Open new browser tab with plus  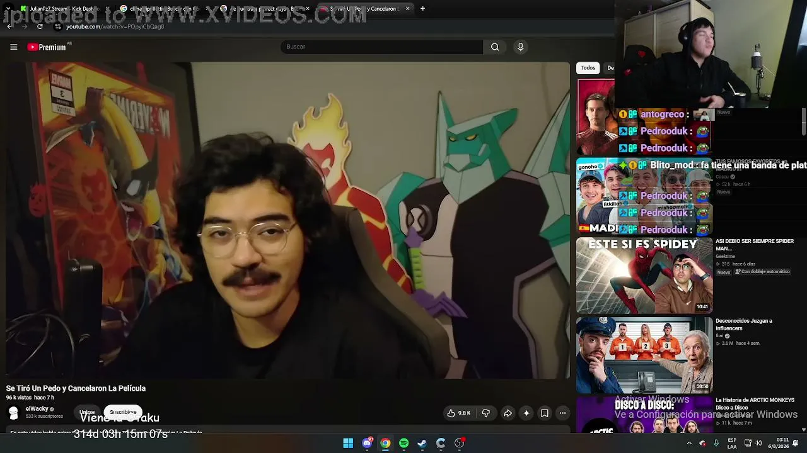pos(422,9)
